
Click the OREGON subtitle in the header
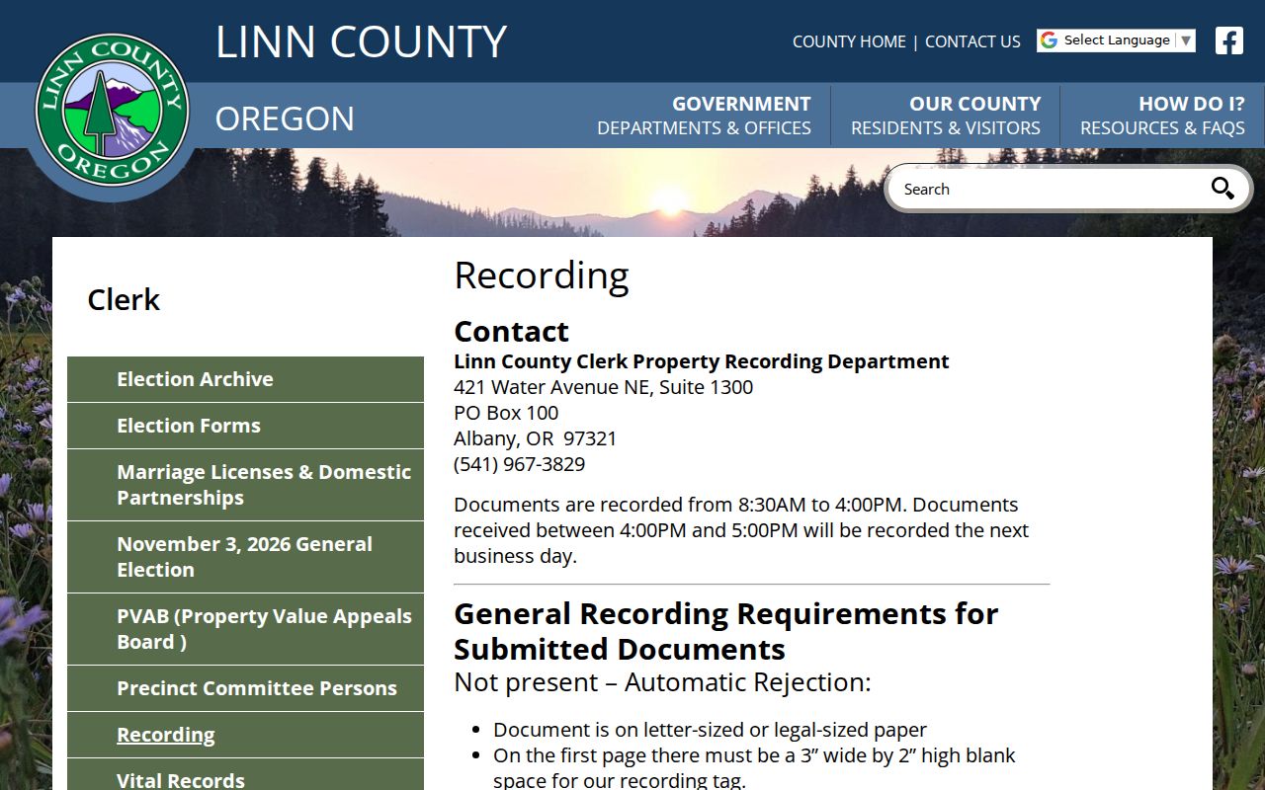[285, 118]
